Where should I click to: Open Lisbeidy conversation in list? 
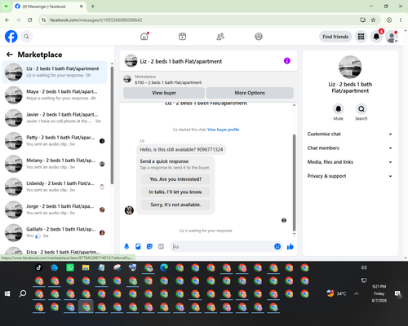pos(55,187)
